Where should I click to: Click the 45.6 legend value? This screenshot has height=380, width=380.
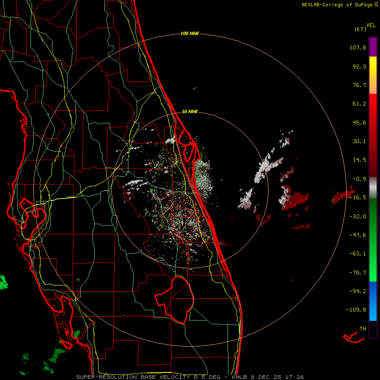[359, 122]
